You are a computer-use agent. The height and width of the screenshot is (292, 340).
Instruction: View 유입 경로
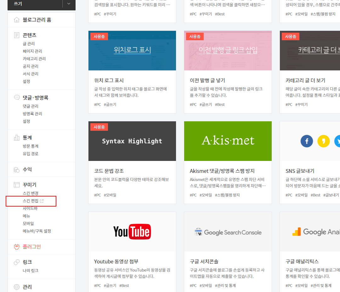click(31, 154)
